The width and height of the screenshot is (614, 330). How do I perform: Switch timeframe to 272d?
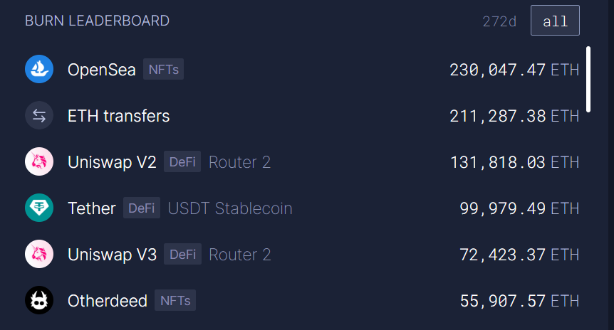pos(499,21)
